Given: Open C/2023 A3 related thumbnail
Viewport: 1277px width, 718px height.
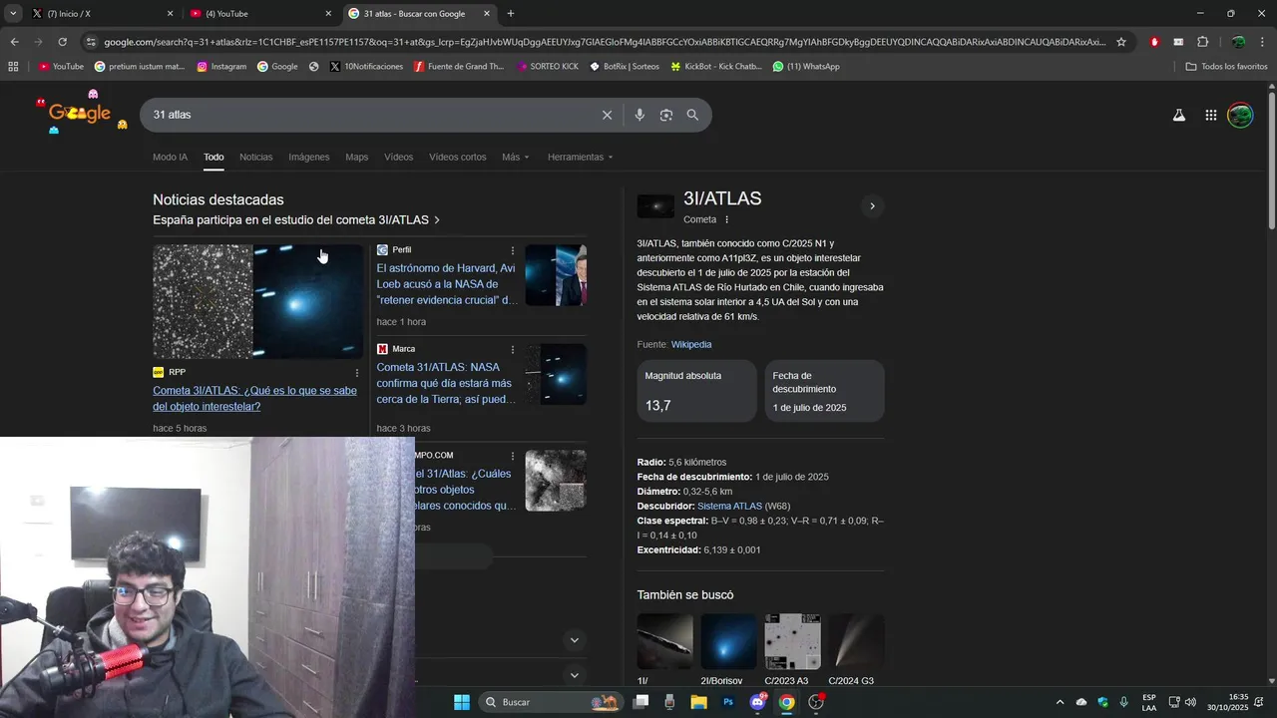Looking at the screenshot, I should (x=792, y=641).
